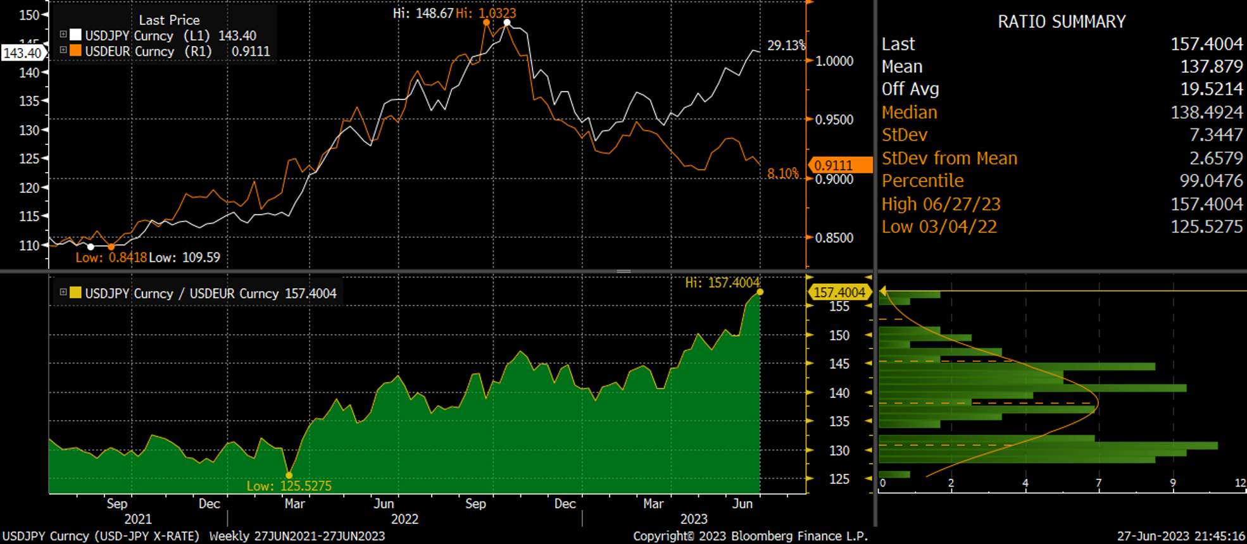
Task: Click the yellow arrow atop the histogram
Action: [882, 291]
